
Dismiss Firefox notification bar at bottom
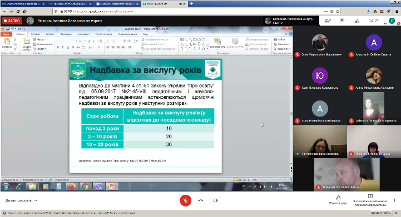[x=397, y=213]
